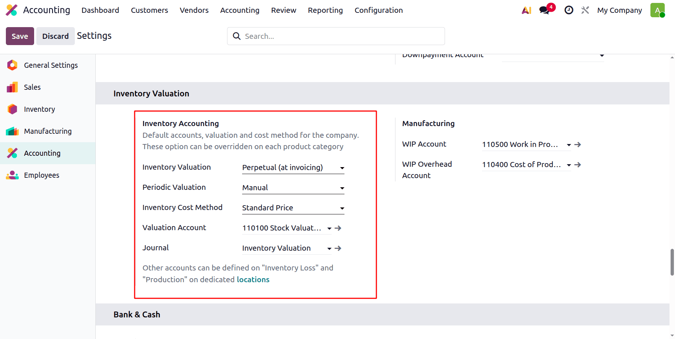Go to Inventory settings section
This screenshot has width=675, height=339.
tap(48, 109)
